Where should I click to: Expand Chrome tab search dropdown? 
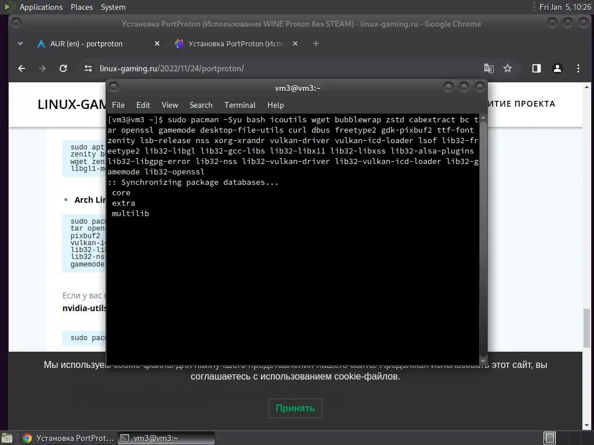point(20,43)
